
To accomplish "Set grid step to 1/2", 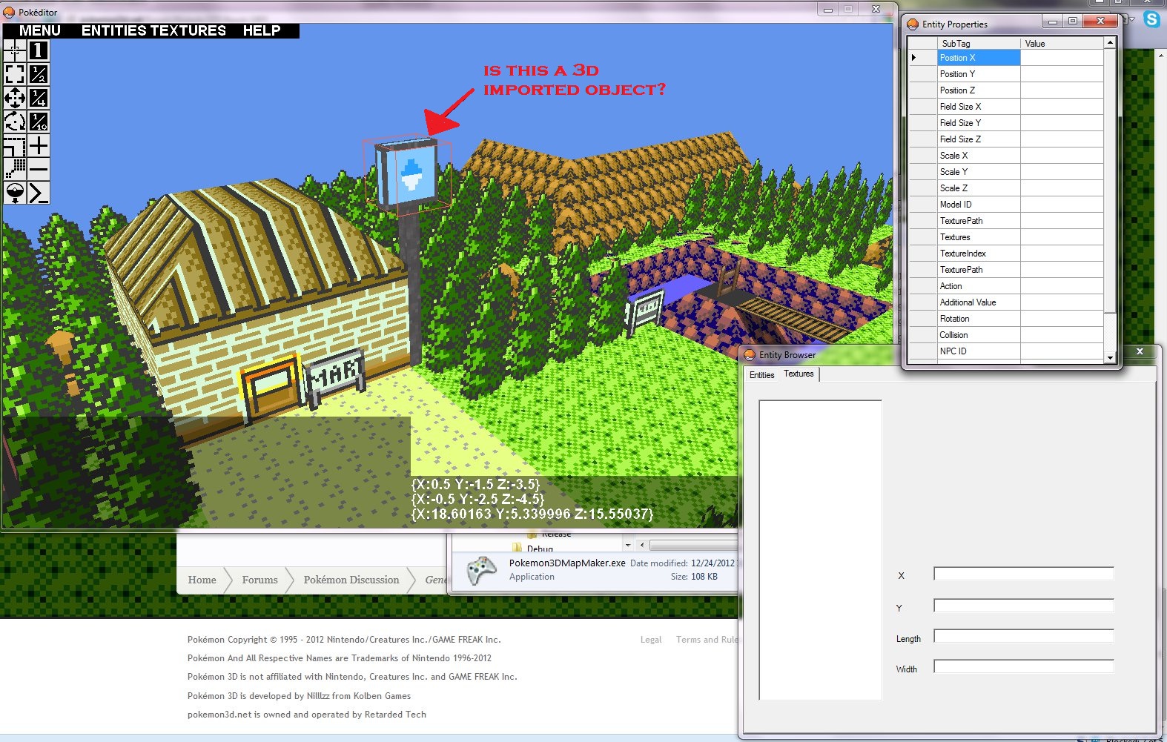I will (x=39, y=74).
